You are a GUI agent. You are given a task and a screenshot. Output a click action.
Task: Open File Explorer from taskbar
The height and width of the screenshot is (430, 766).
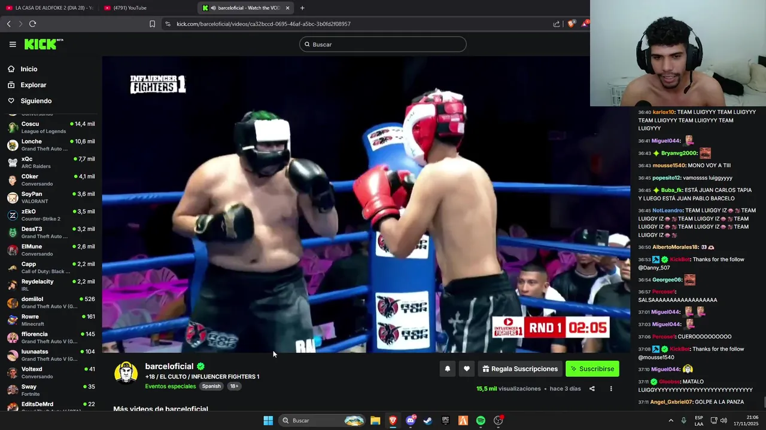tap(375, 420)
